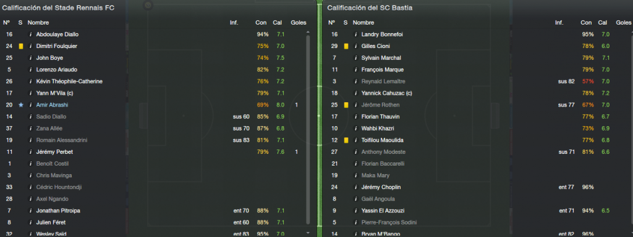Select player name Yann M'Vila (c)
The height and width of the screenshot is (237, 633).
click(54, 93)
